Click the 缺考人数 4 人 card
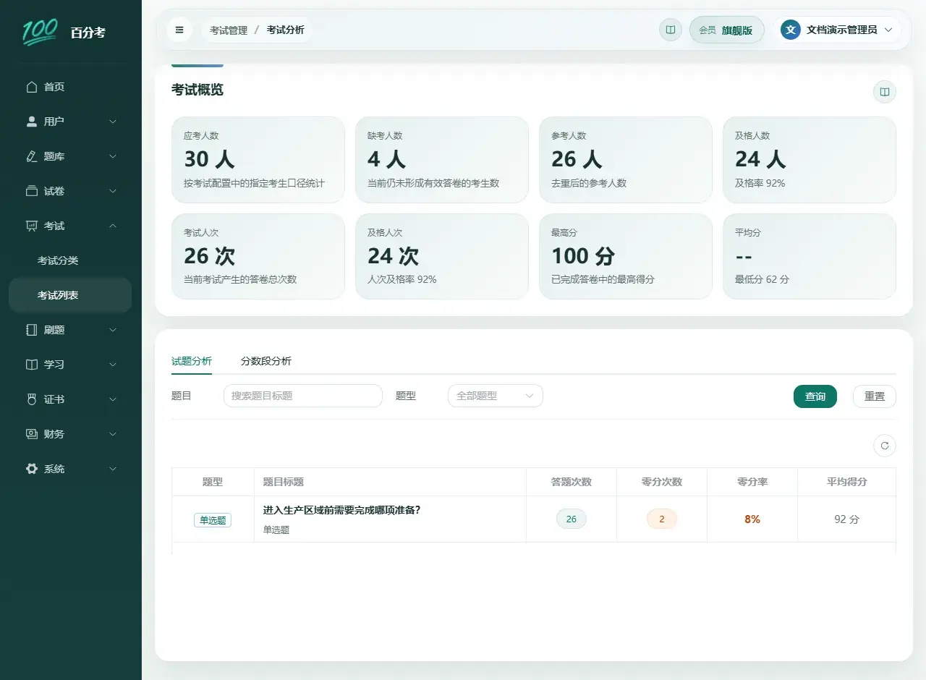 point(442,160)
